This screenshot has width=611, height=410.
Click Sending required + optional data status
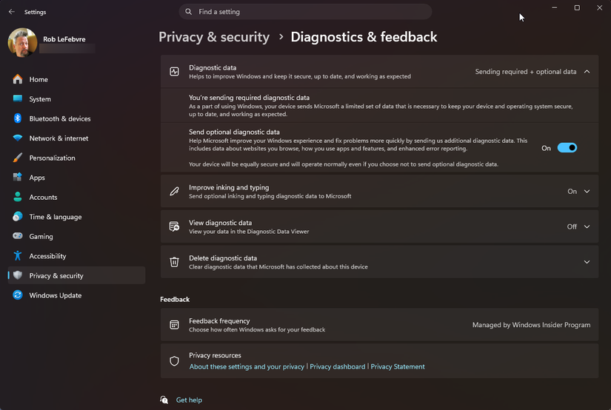click(526, 72)
